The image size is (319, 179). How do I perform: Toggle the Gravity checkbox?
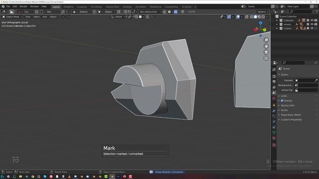(x=282, y=100)
